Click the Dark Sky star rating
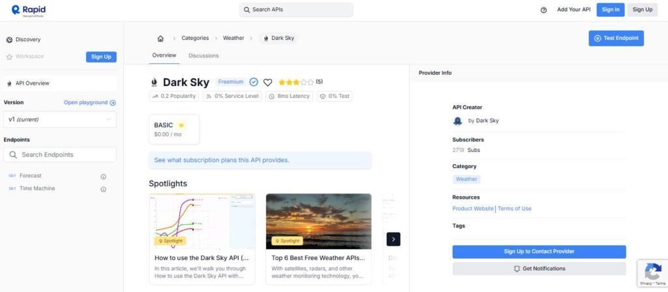Viewport: 668px width, 292px height. tap(296, 82)
